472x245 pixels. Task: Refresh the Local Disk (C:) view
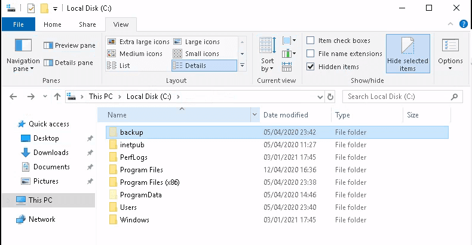[330, 97]
